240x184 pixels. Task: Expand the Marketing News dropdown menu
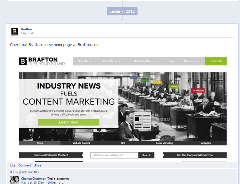click(x=145, y=61)
